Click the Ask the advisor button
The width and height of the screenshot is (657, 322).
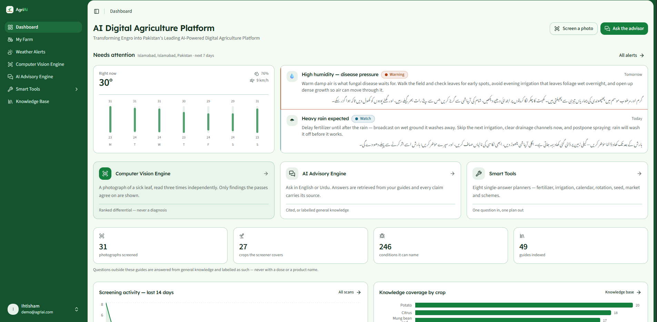pos(624,29)
